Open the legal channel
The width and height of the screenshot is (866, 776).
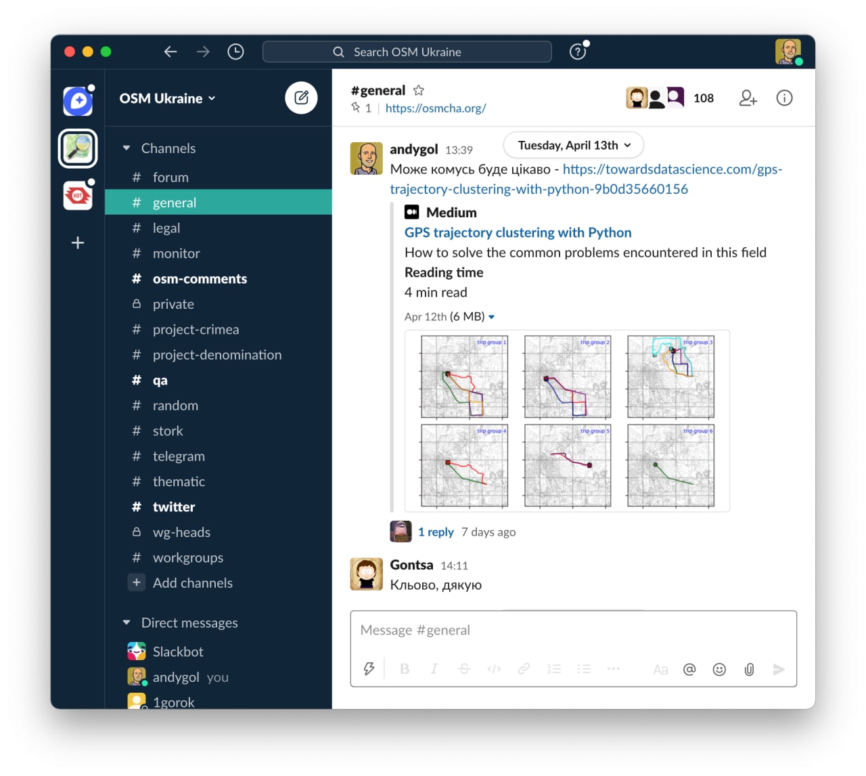coord(219,228)
